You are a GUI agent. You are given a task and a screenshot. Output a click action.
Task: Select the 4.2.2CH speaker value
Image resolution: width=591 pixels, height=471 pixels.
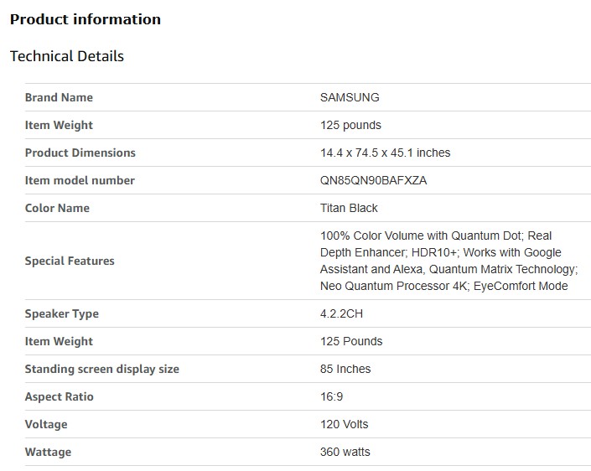341,313
